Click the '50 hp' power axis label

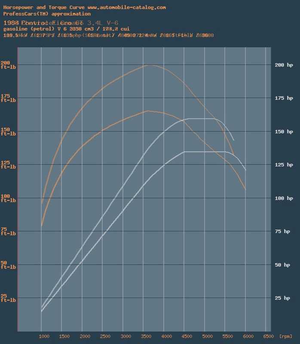pyautogui.click(x=282, y=265)
